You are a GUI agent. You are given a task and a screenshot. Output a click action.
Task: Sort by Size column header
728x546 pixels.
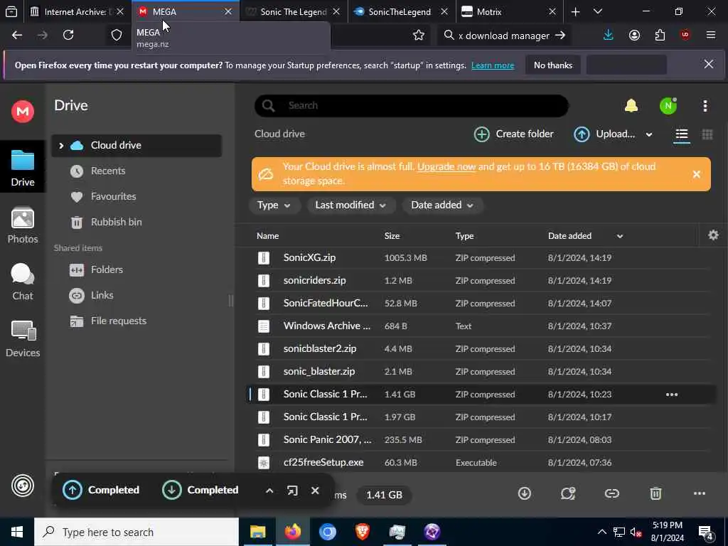coord(392,236)
